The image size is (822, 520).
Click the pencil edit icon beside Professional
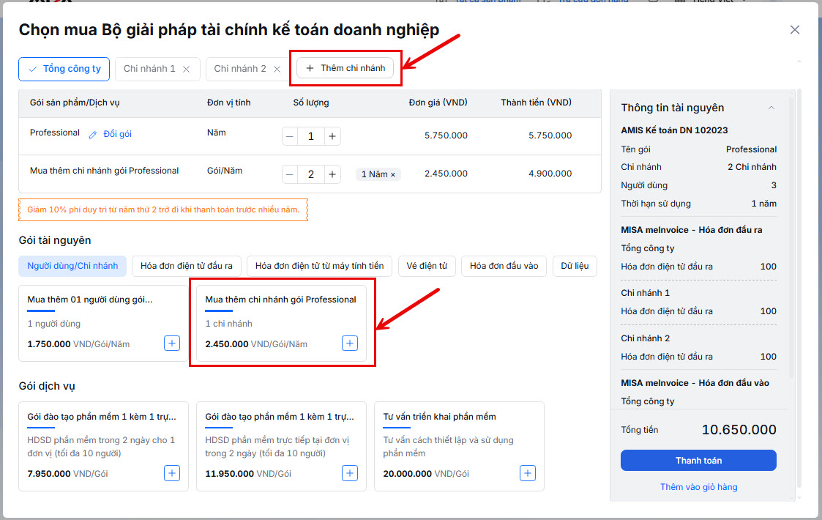(x=93, y=135)
